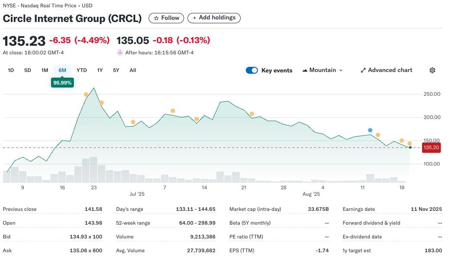Screen dimensions: 451x260
Task: Click the Market cap value 33.675B
Action: click(x=318, y=209)
